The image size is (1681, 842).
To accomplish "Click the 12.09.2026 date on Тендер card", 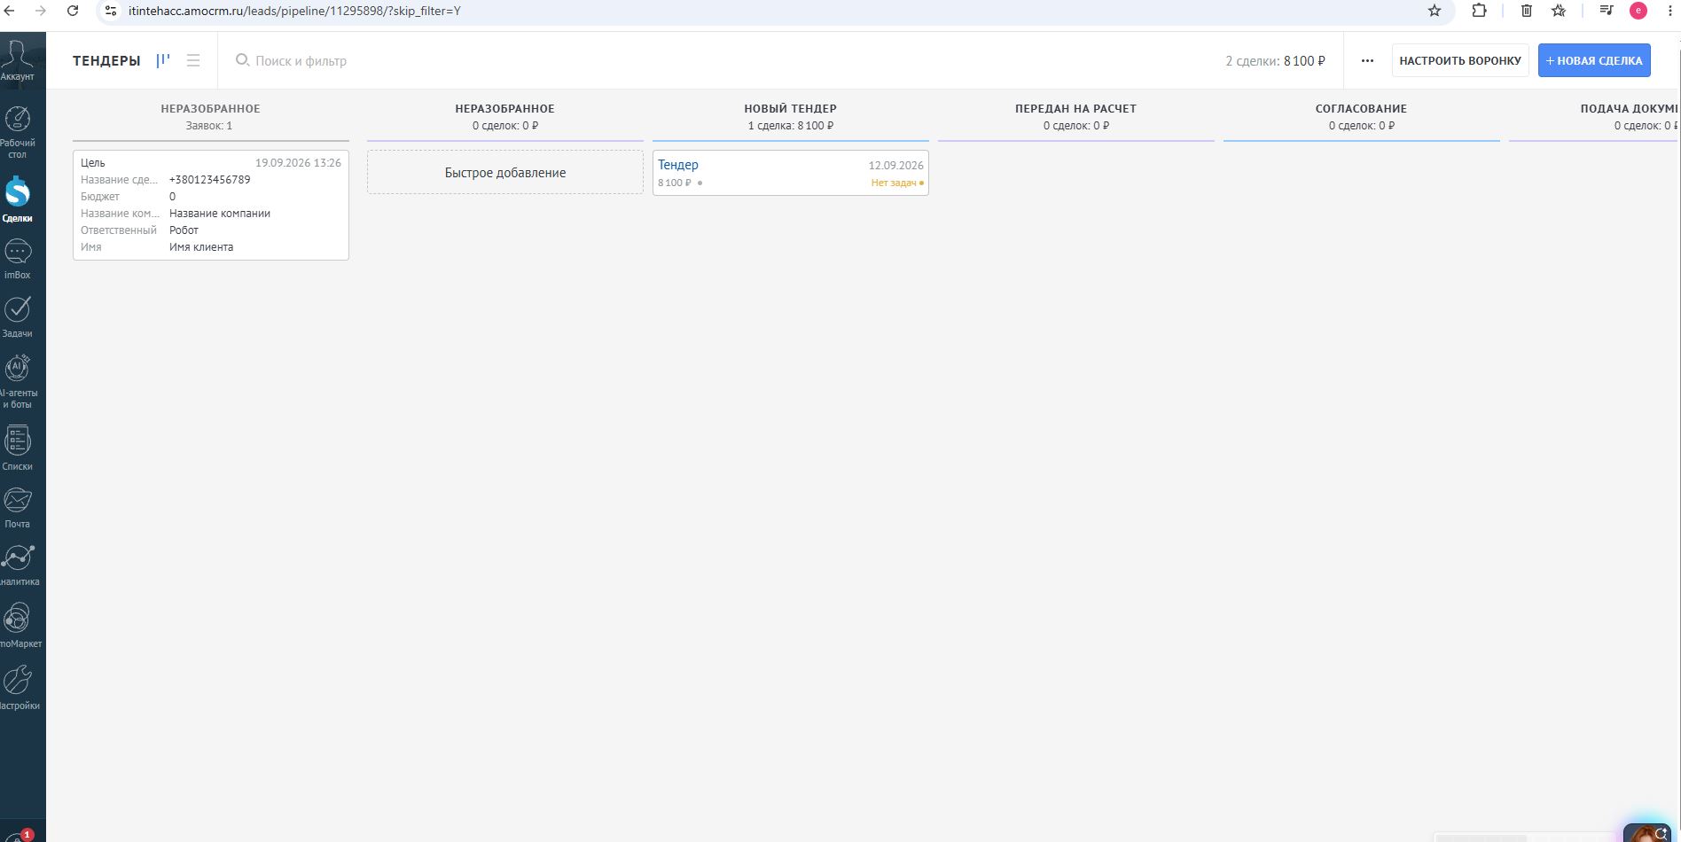I will point(895,166).
